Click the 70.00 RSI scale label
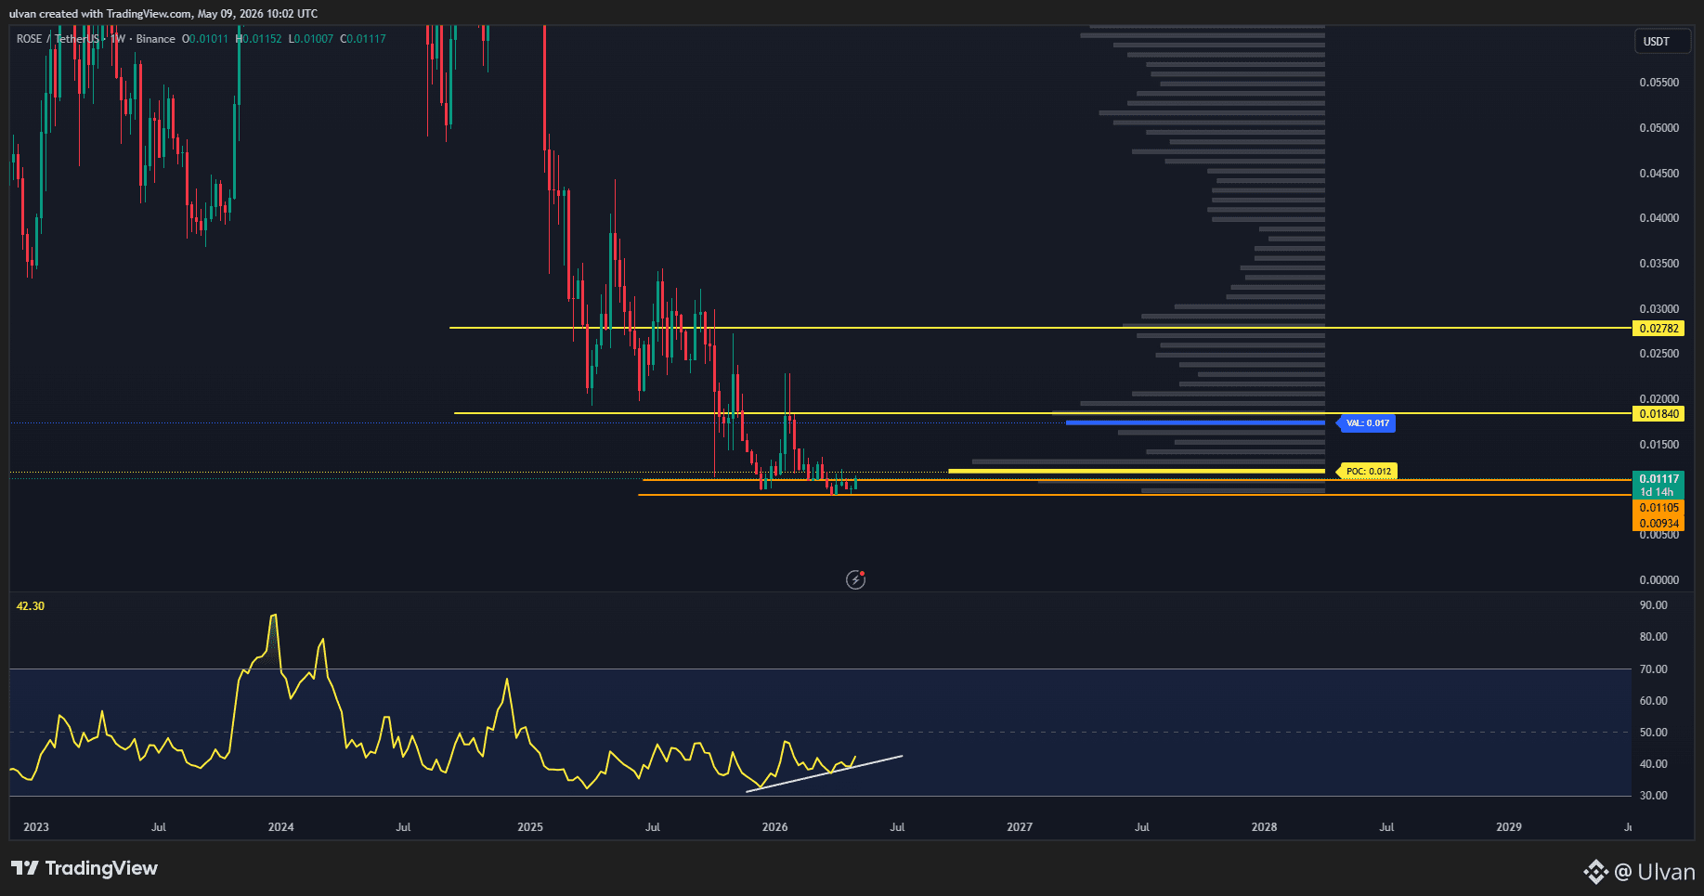 pyautogui.click(x=1654, y=669)
